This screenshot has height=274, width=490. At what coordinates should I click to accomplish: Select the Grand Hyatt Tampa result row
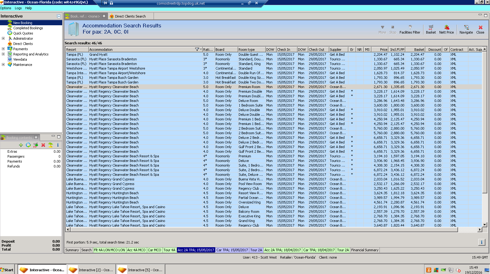pyautogui.click(x=273, y=54)
